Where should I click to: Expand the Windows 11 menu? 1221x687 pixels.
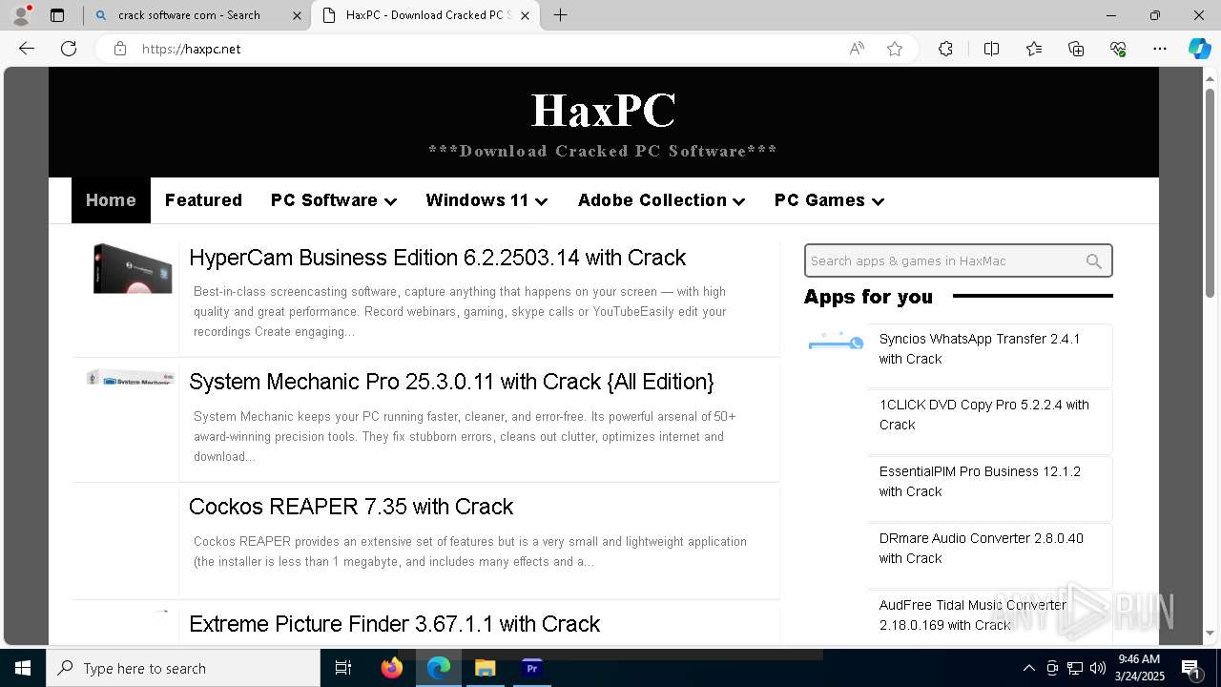pos(486,200)
